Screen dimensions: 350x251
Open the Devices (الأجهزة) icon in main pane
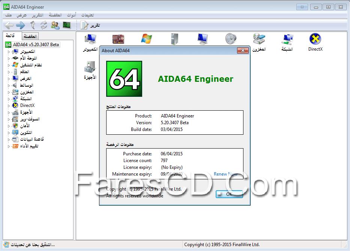tap(90, 70)
